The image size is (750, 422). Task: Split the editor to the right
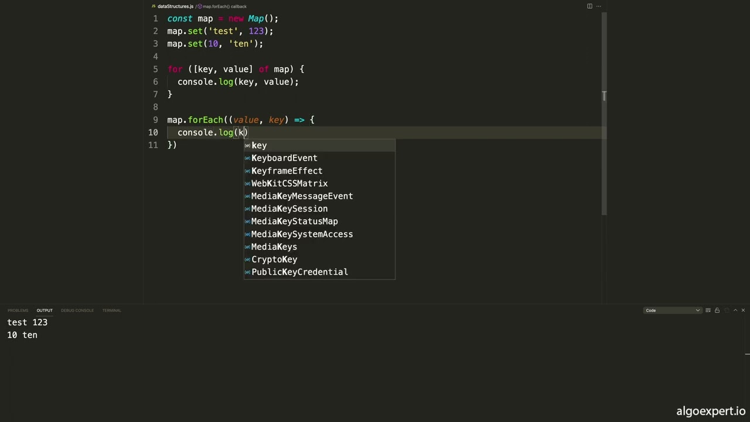click(589, 6)
